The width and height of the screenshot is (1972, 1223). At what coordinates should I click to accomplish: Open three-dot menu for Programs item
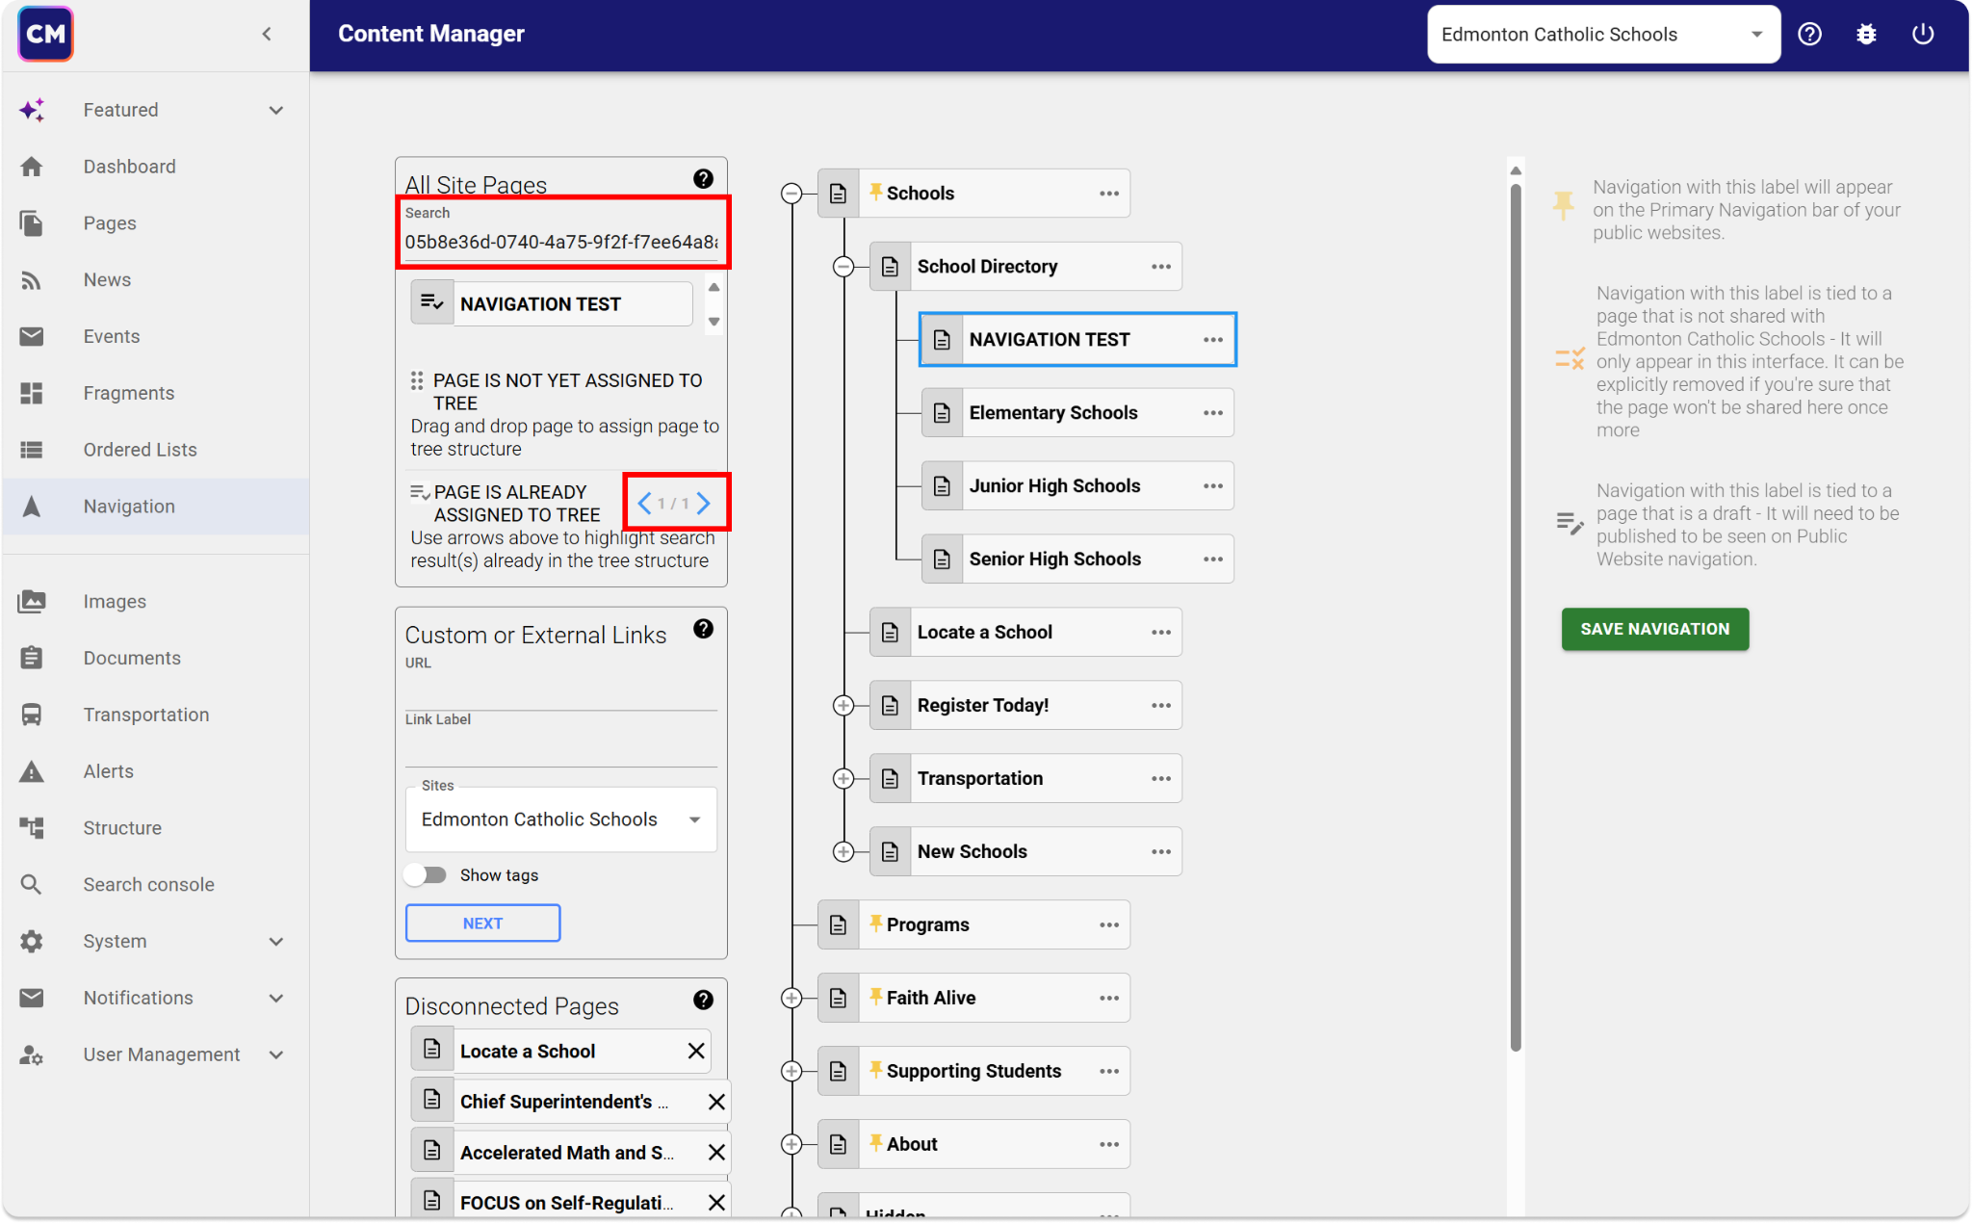1108,924
